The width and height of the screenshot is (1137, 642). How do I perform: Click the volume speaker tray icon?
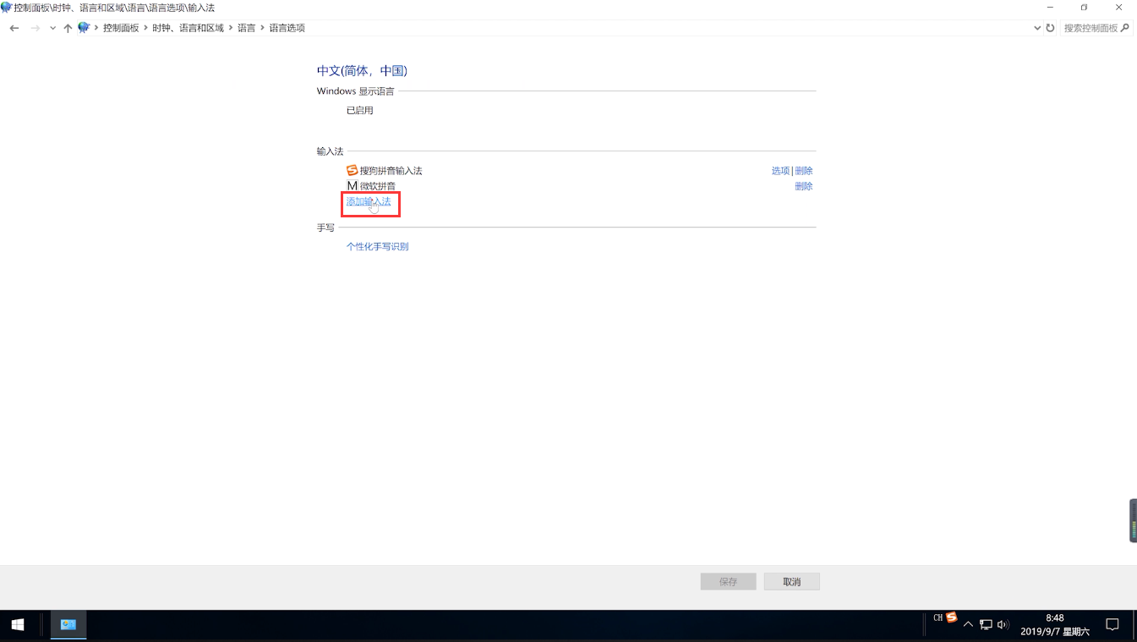coord(1003,625)
